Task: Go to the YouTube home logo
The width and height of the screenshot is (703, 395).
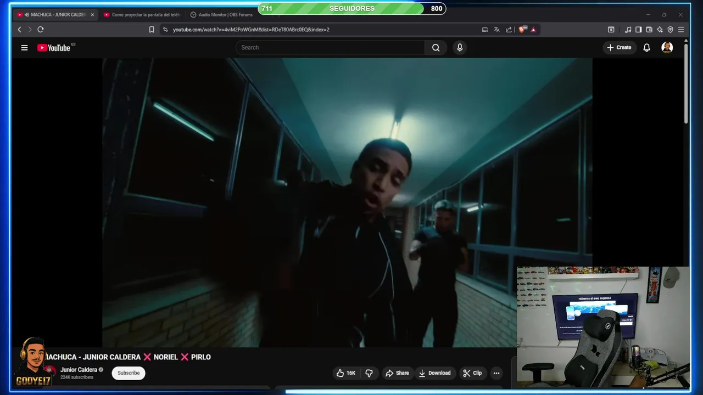Action: coord(54,48)
